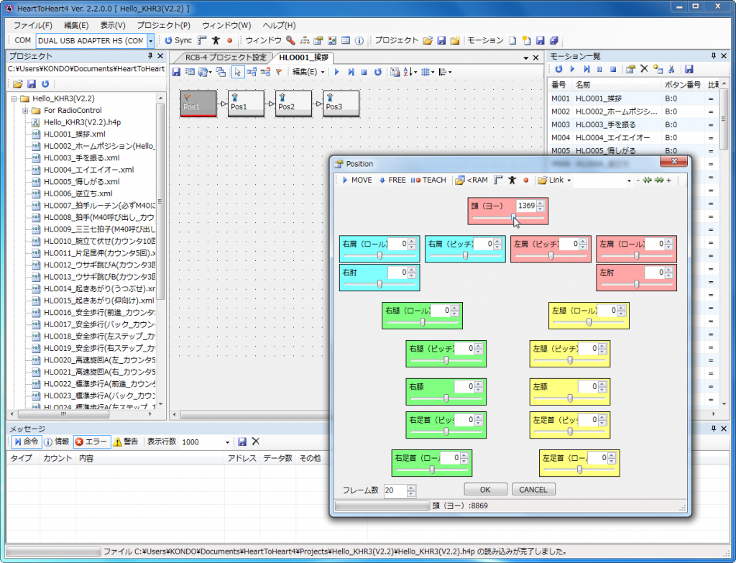Collapse the Hello_KHR3(V2.2) tree root
736x563 pixels.
click(14, 99)
